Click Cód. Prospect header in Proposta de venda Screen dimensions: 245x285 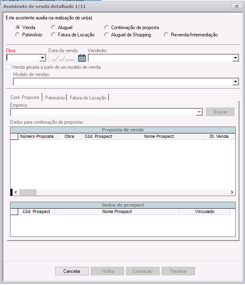[x=98, y=136]
